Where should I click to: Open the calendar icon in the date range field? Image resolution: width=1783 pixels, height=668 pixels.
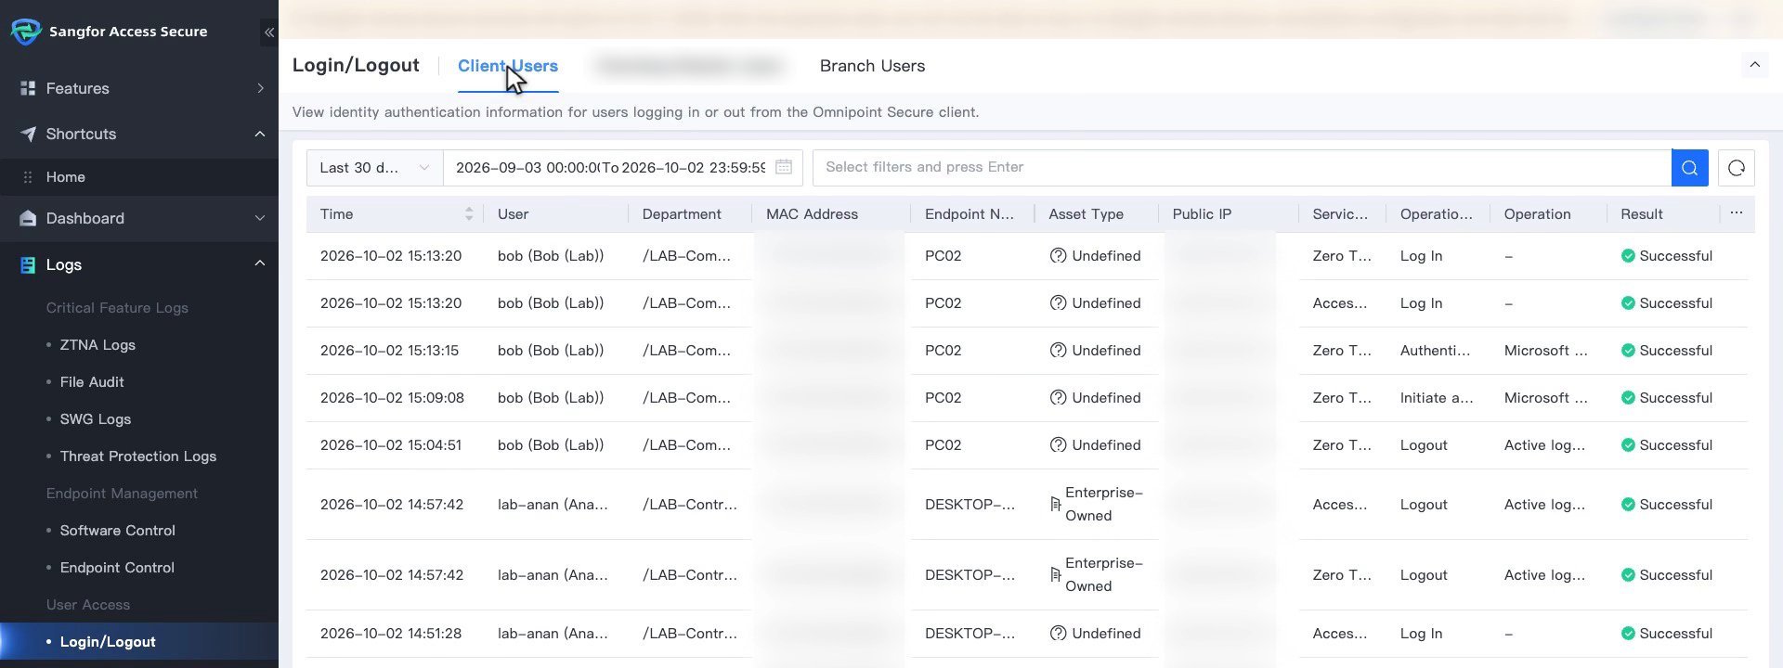783,167
